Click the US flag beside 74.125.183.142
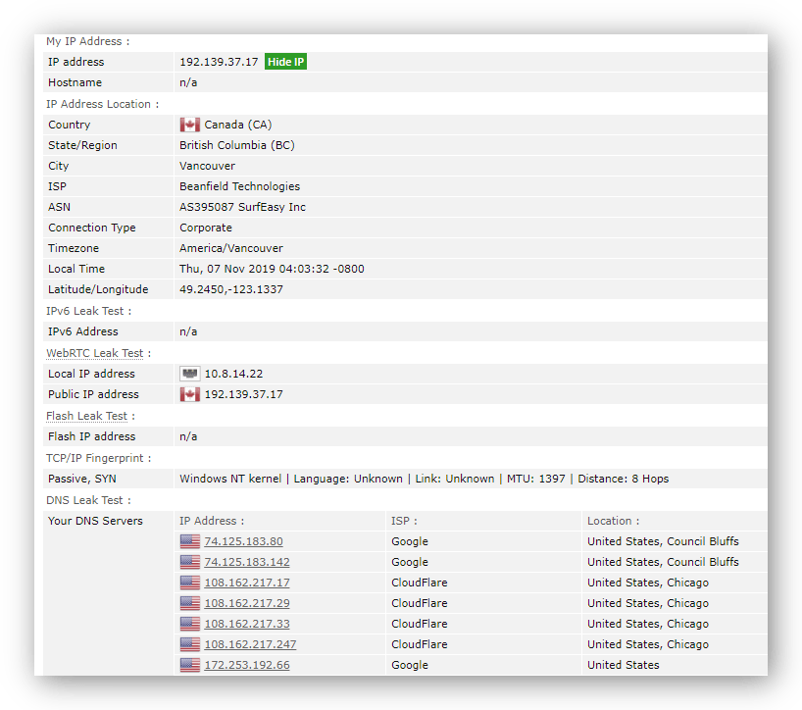 pyautogui.click(x=190, y=562)
